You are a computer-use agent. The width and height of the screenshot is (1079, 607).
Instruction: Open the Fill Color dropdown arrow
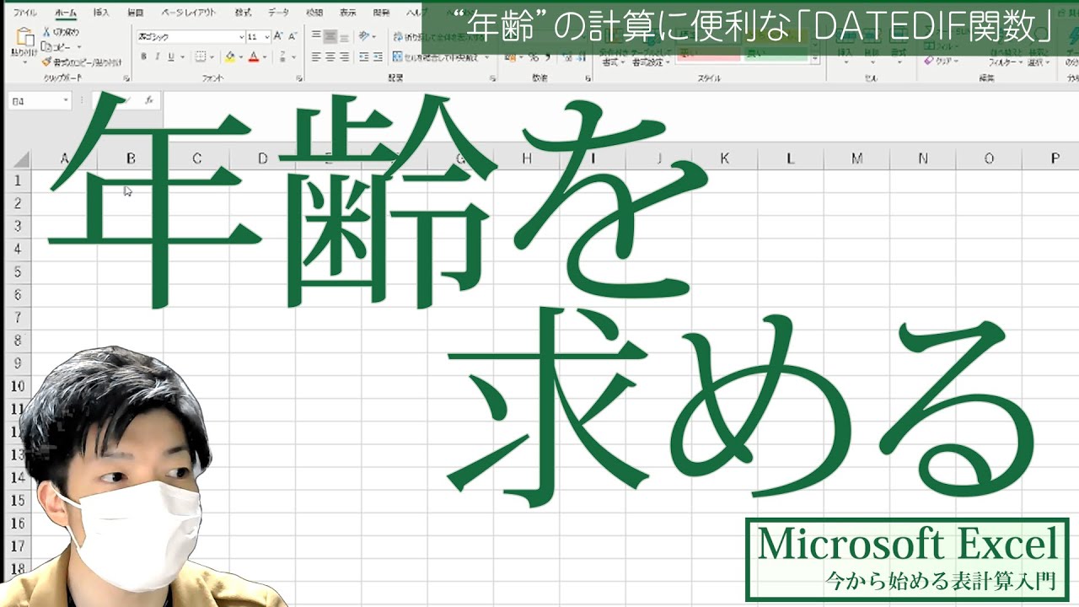[240, 56]
